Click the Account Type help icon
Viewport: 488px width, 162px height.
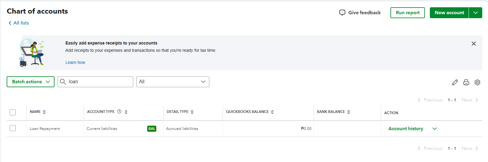pos(119,111)
